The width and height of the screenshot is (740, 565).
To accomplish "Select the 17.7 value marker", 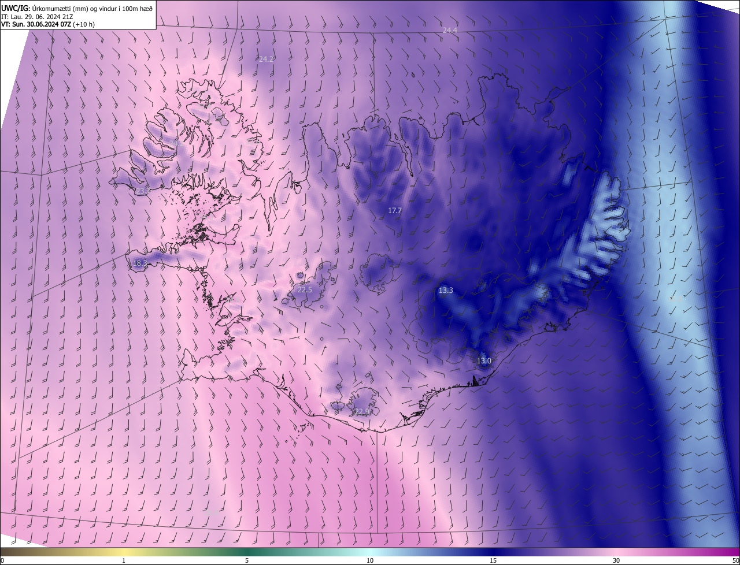I will 394,211.
